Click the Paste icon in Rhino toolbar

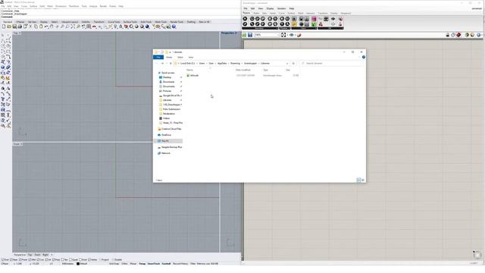pyautogui.click(x=41, y=27)
